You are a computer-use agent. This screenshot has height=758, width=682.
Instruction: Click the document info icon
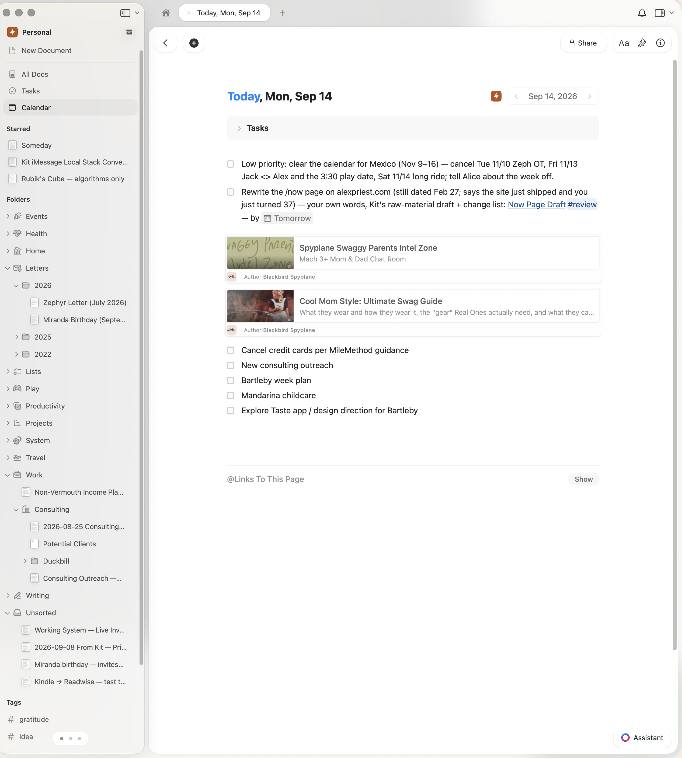pyautogui.click(x=660, y=43)
